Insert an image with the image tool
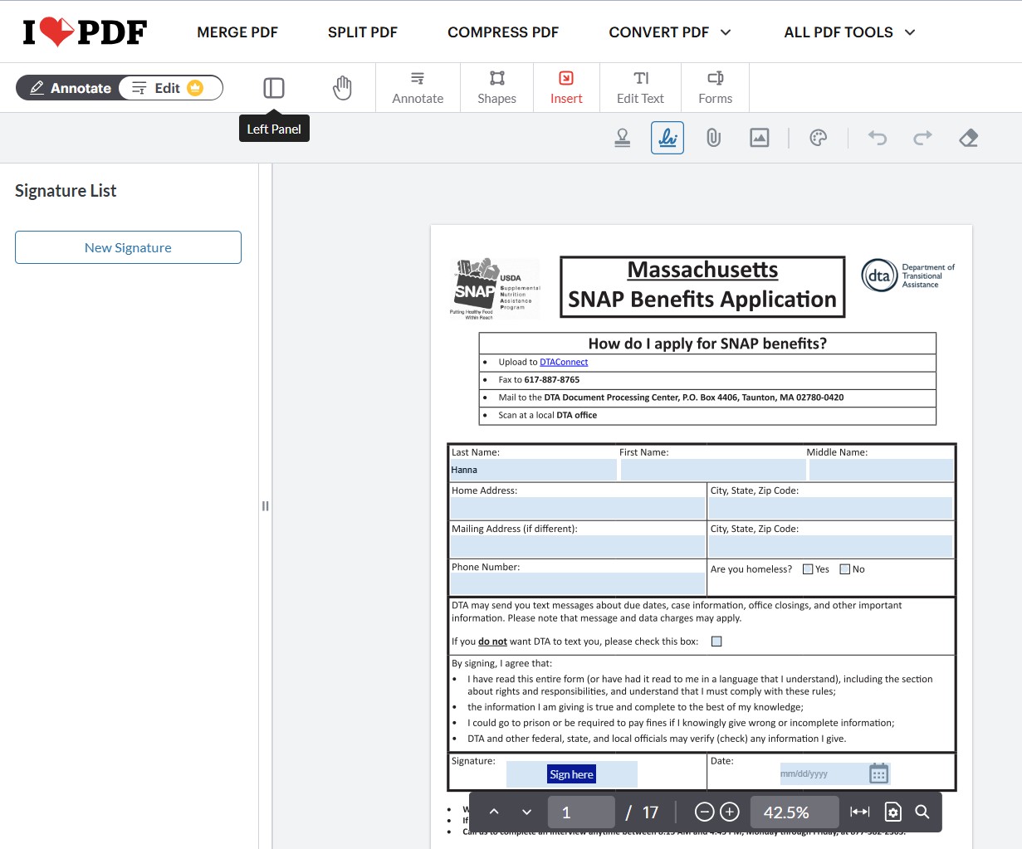The width and height of the screenshot is (1022, 849). [759, 138]
